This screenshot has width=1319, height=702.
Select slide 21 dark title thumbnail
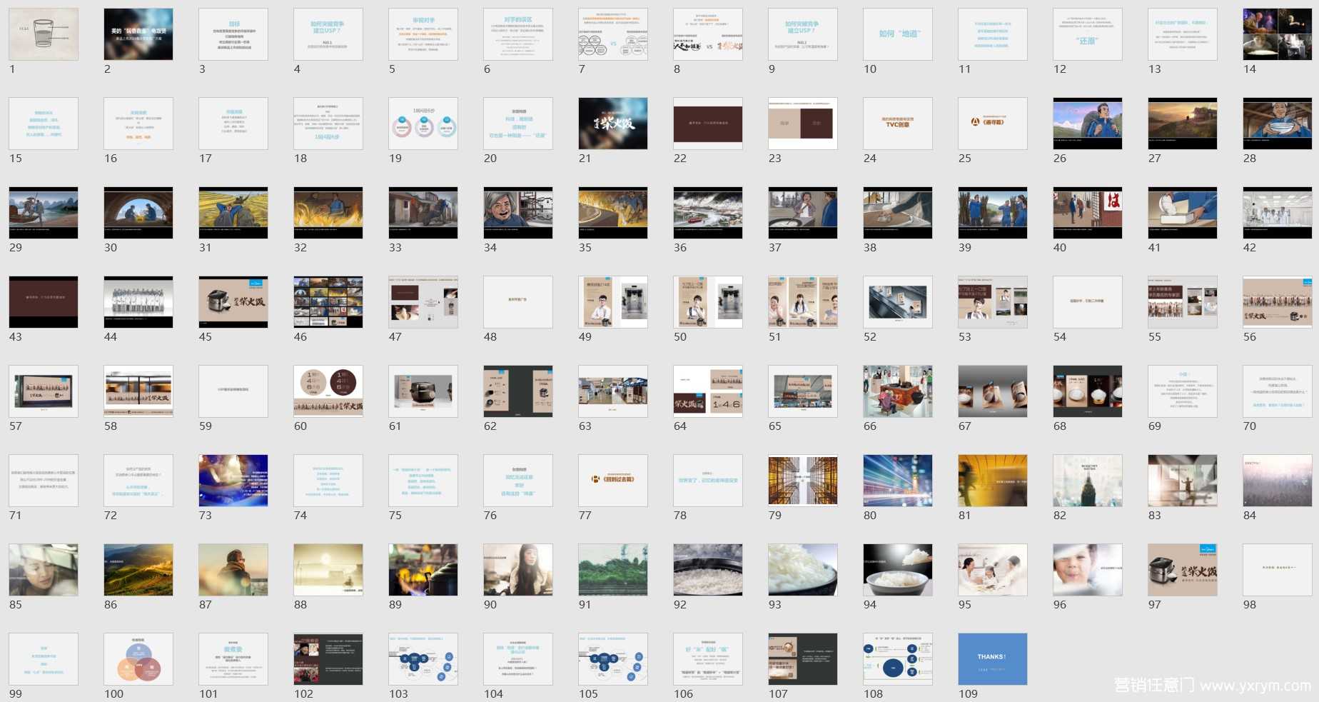click(x=613, y=124)
